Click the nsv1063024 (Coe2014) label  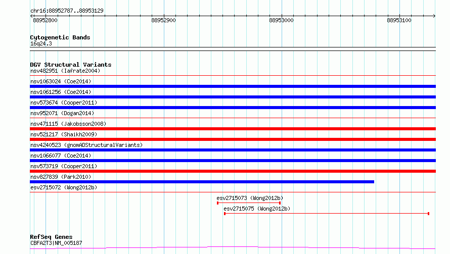(x=61, y=81)
